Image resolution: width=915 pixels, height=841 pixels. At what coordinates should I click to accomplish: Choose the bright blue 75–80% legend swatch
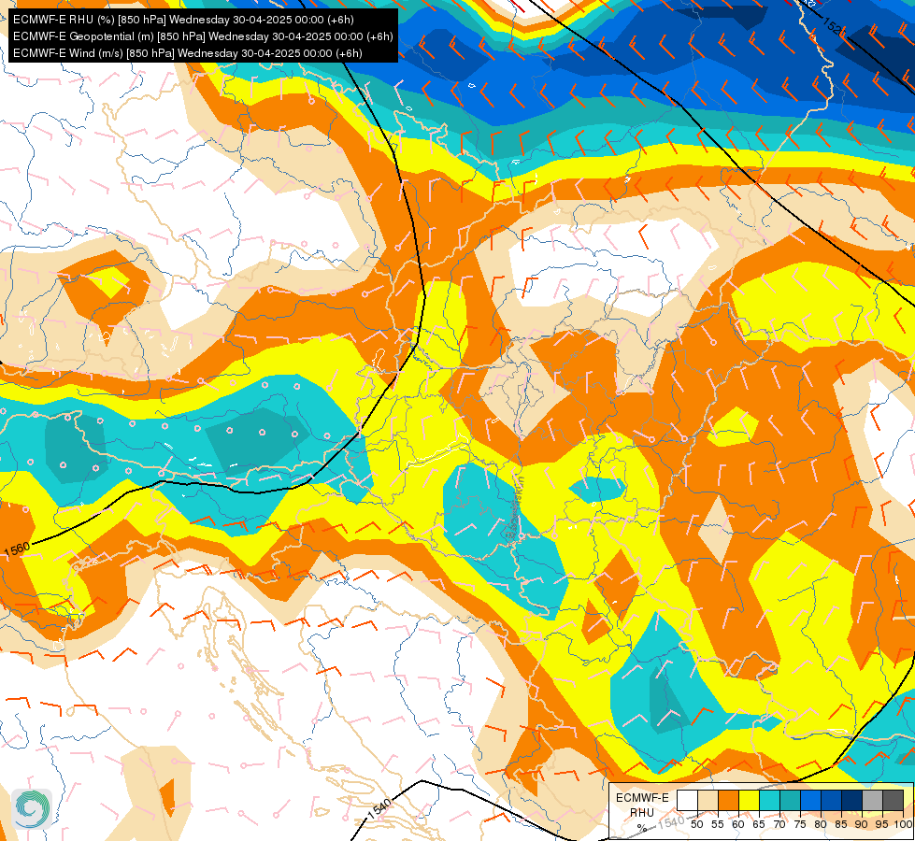coord(810,800)
